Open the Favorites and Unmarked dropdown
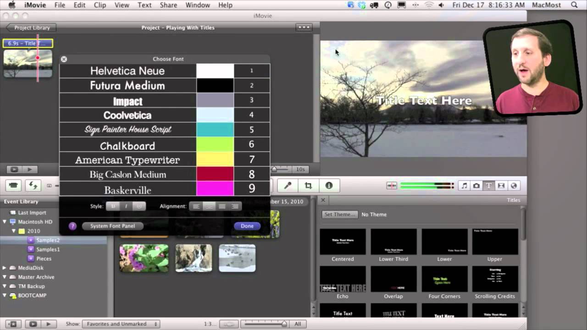 coord(122,324)
